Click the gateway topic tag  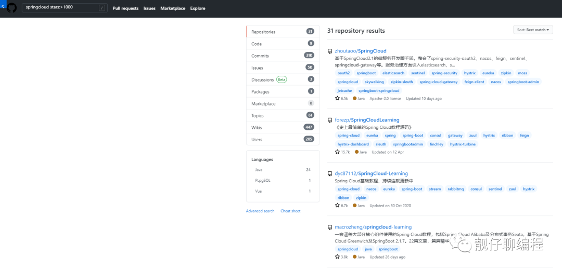click(x=455, y=136)
